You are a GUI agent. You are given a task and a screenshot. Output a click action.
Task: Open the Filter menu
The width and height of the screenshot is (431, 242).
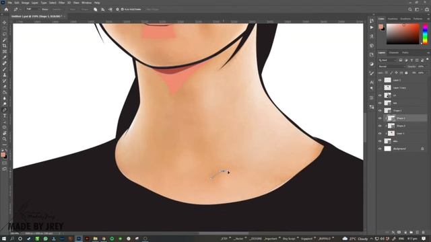(x=61, y=3)
